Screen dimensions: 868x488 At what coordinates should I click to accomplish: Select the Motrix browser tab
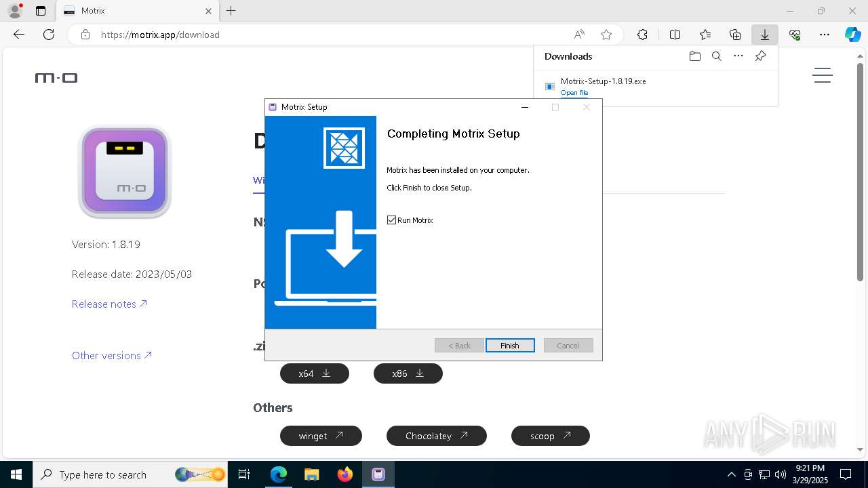pos(136,11)
